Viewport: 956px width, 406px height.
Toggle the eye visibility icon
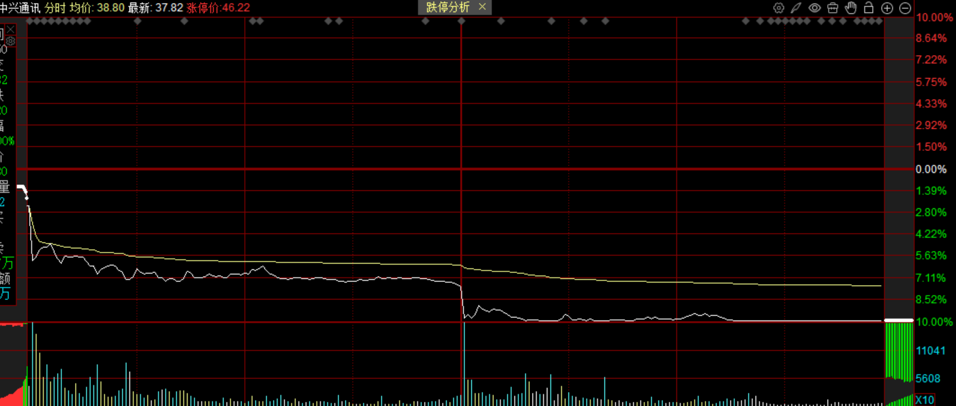(814, 8)
